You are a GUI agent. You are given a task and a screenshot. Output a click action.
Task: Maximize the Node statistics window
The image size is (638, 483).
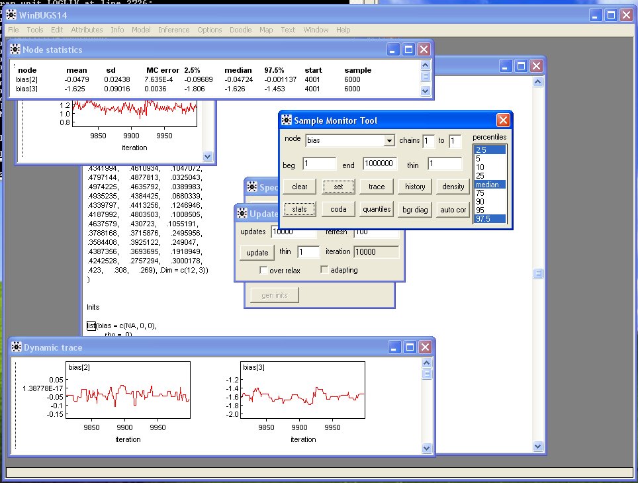tap(408, 50)
